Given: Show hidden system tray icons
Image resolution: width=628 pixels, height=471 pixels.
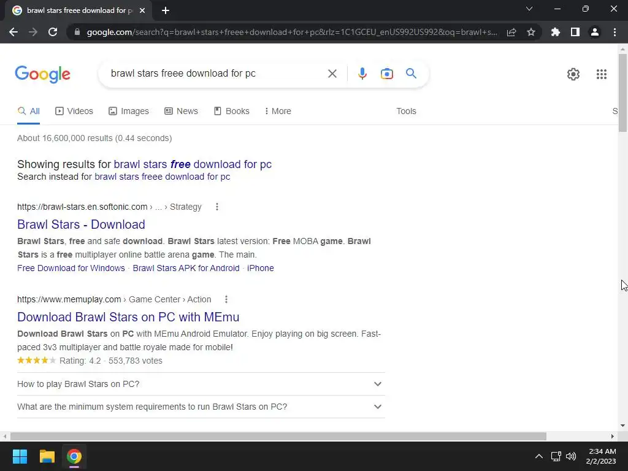Looking at the screenshot, I should (538, 456).
